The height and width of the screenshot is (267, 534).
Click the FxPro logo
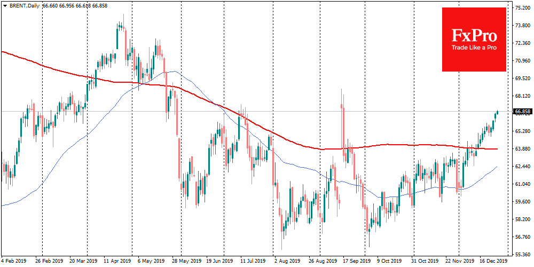click(x=474, y=36)
